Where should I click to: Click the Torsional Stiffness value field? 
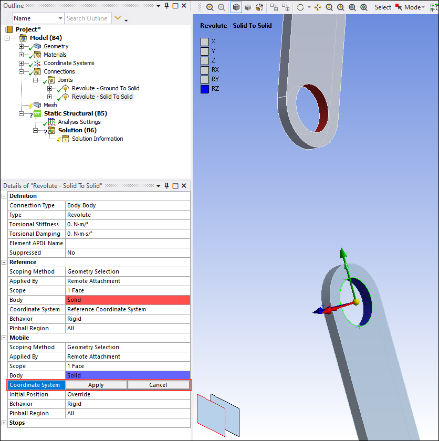click(128, 225)
